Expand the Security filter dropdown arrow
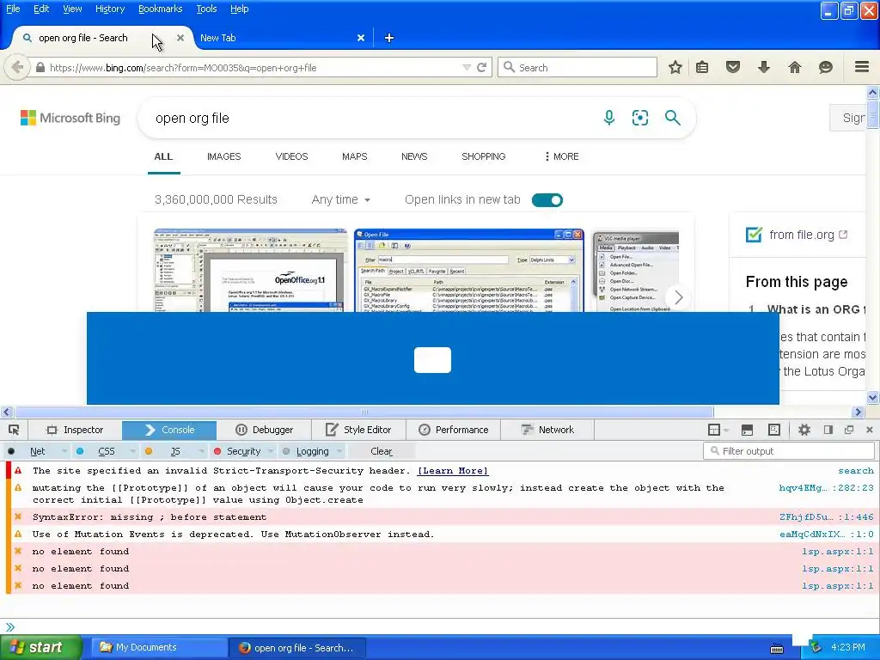This screenshot has height=660, width=880. click(x=271, y=451)
